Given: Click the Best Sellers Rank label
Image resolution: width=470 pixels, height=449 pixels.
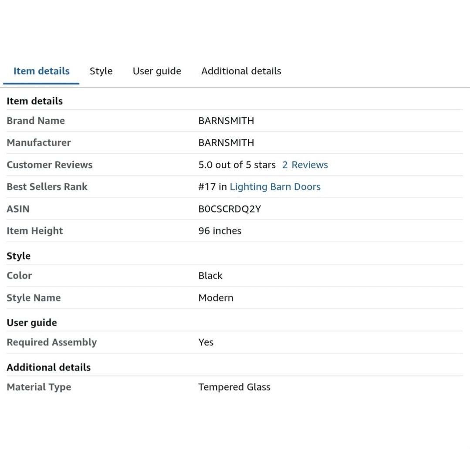Looking at the screenshot, I should coord(47,187).
